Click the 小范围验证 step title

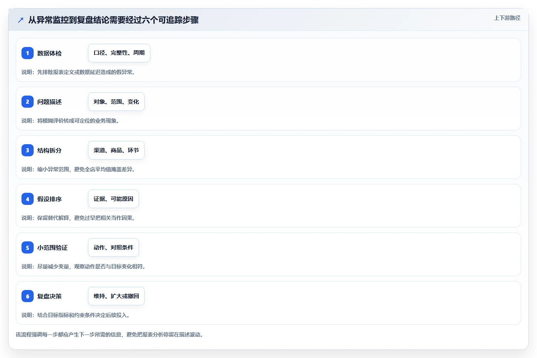(53, 247)
